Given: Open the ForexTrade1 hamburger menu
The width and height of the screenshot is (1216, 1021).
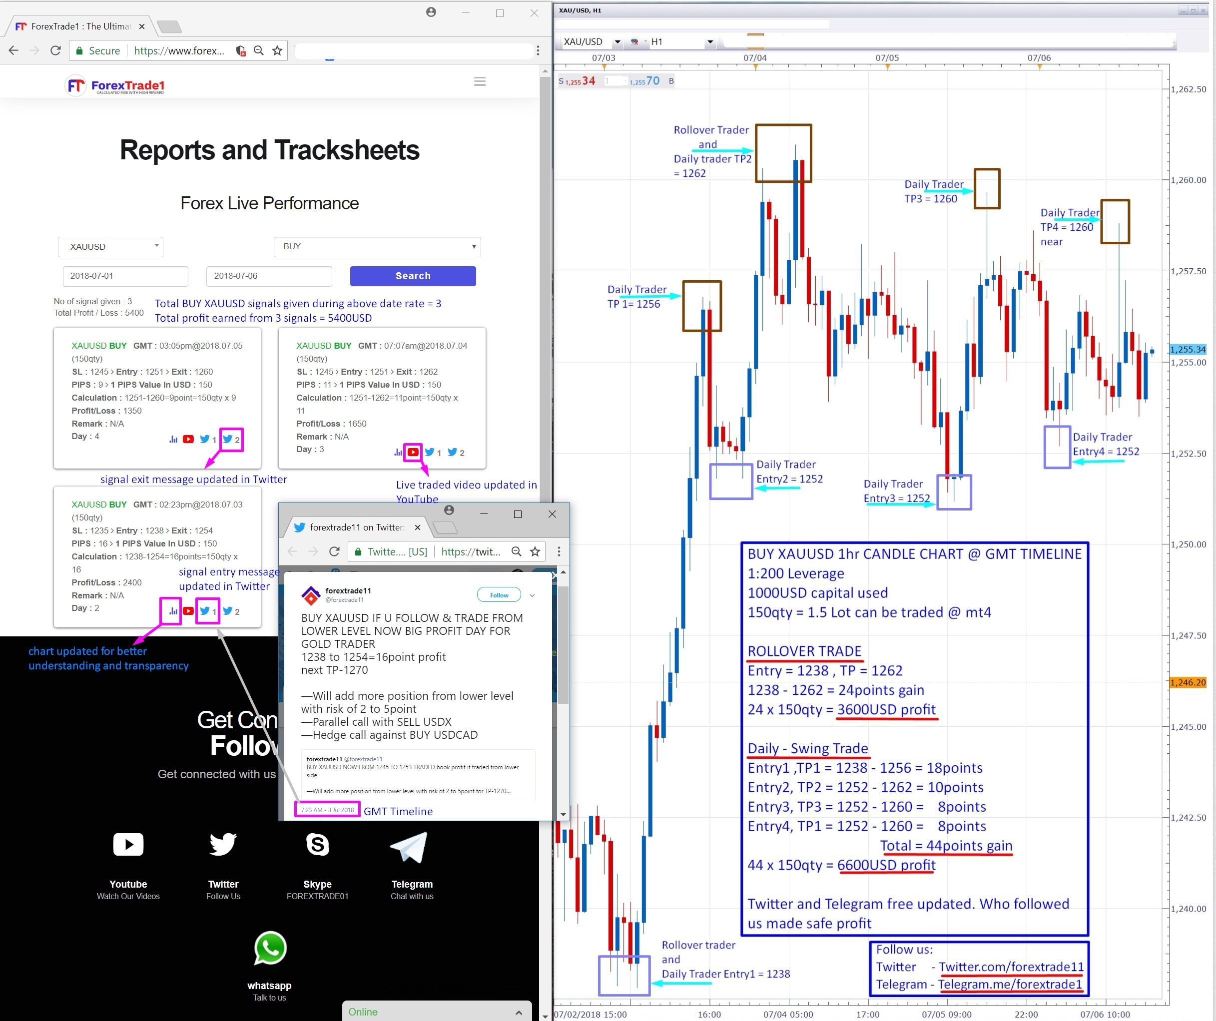Looking at the screenshot, I should pos(480,81).
